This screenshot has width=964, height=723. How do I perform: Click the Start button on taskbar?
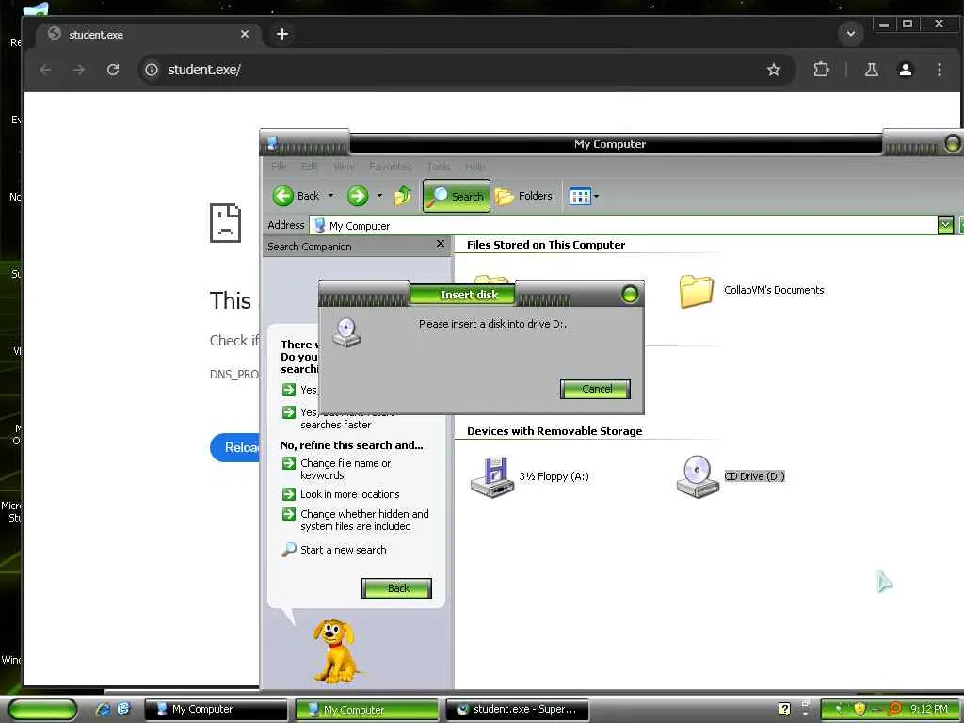pyautogui.click(x=41, y=710)
